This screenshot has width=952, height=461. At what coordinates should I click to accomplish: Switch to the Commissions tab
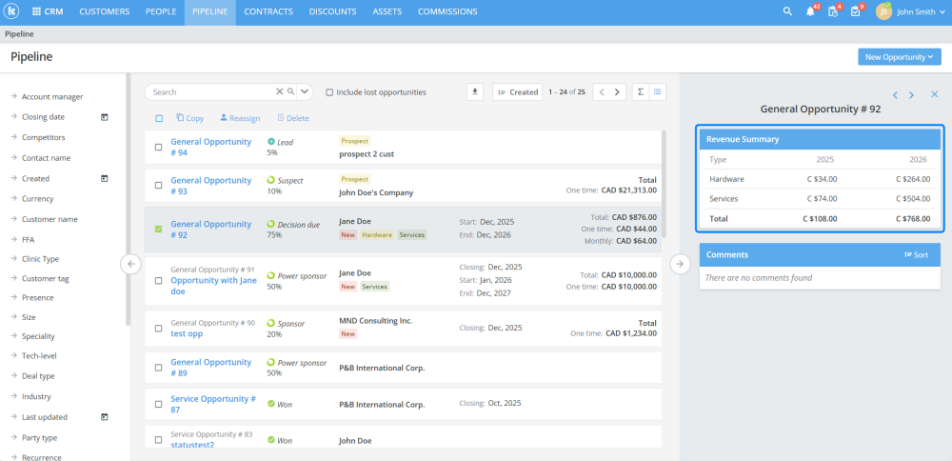pos(447,11)
